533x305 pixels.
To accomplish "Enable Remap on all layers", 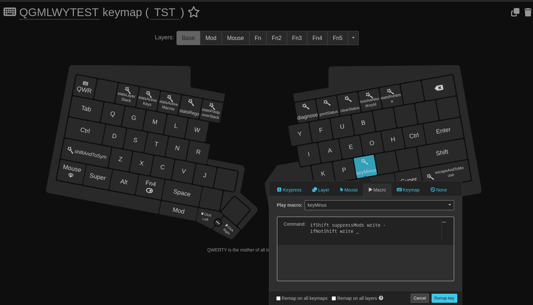I will pyautogui.click(x=334, y=298).
